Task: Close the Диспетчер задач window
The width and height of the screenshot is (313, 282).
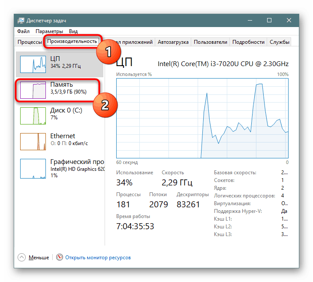Action: pos(289,20)
